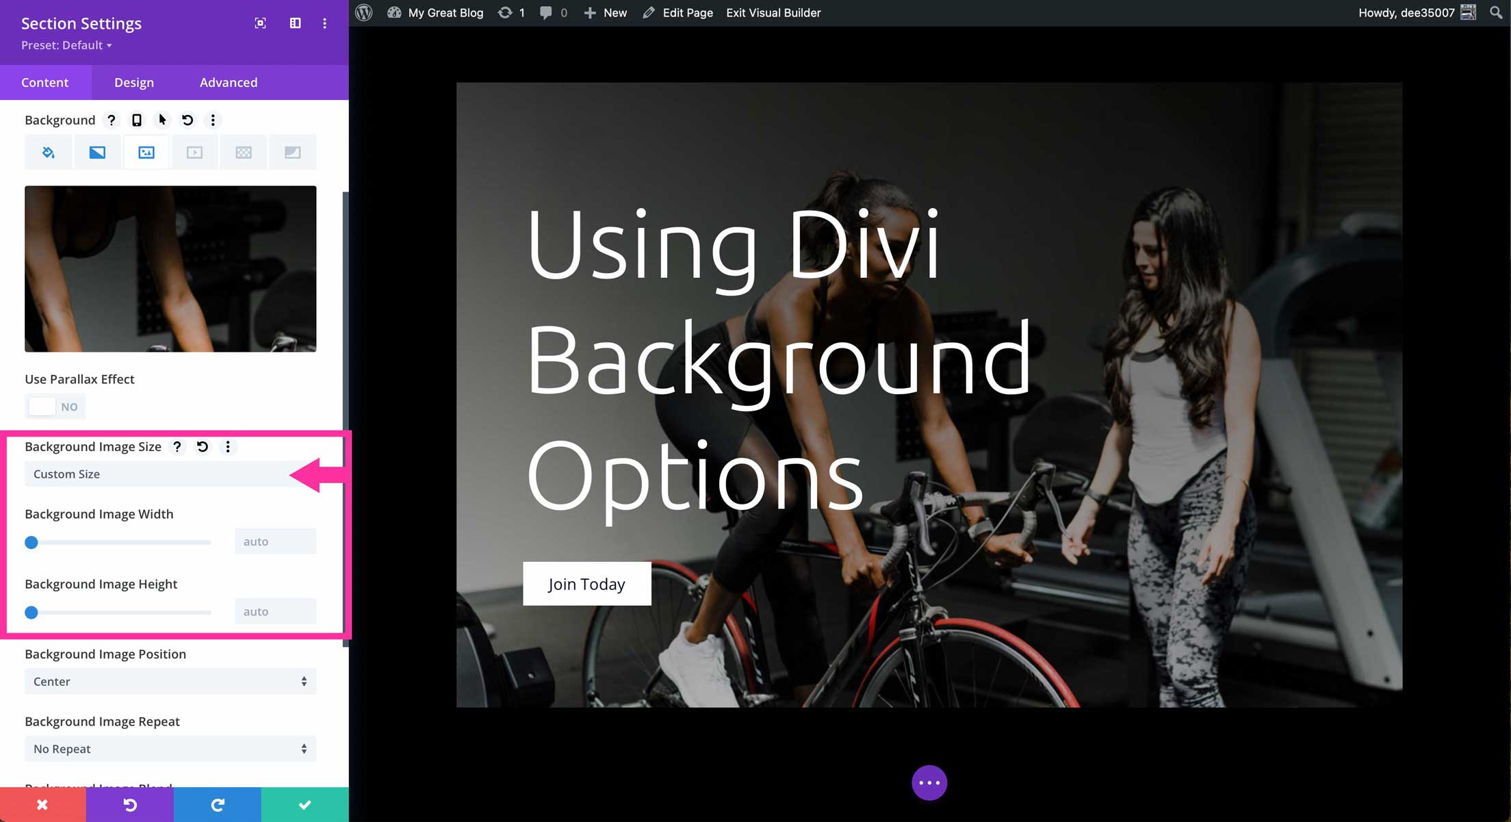
Task: Select the background mask icon
Action: [x=292, y=152]
